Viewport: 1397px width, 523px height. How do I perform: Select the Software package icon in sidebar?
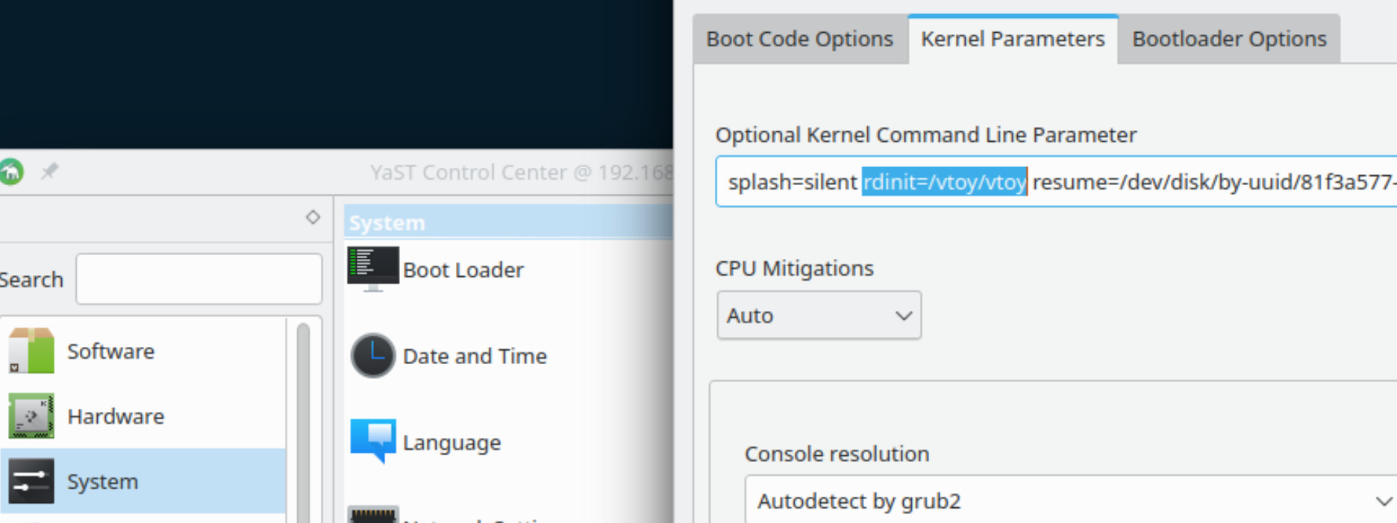pyautogui.click(x=31, y=351)
